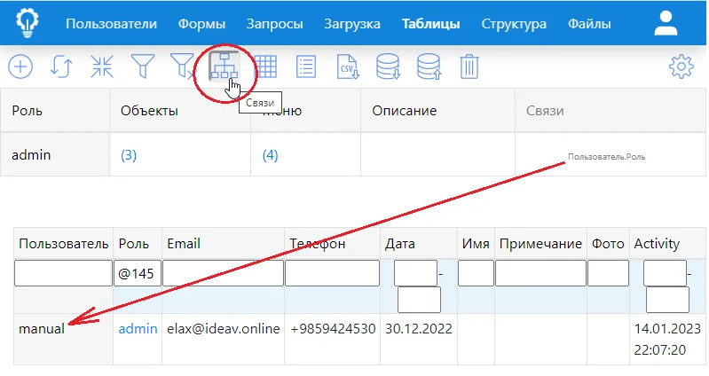Open the Пользователи menu
The width and height of the screenshot is (709, 376).
111,23
